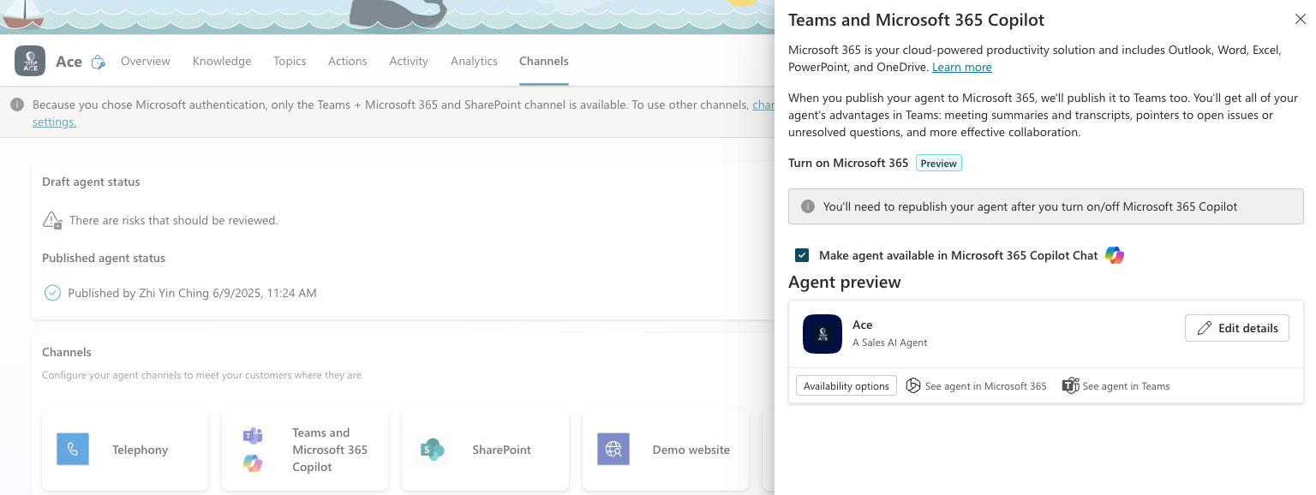Open the Demo website channel card

666,450
